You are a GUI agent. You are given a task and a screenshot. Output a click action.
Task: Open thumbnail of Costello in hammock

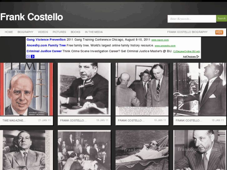(142, 150)
